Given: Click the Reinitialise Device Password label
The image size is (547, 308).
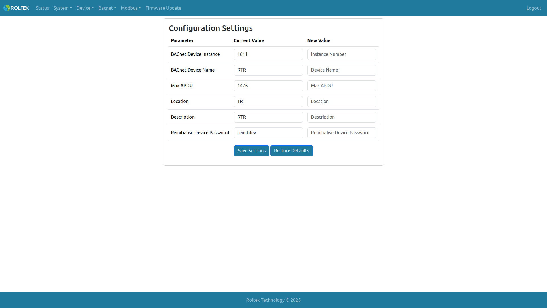Looking at the screenshot, I should [x=200, y=133].
